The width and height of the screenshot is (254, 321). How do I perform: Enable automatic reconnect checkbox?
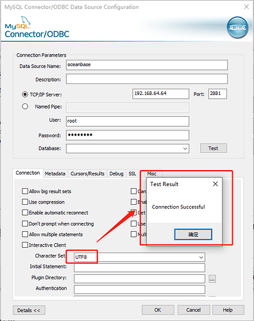point(25,213)
